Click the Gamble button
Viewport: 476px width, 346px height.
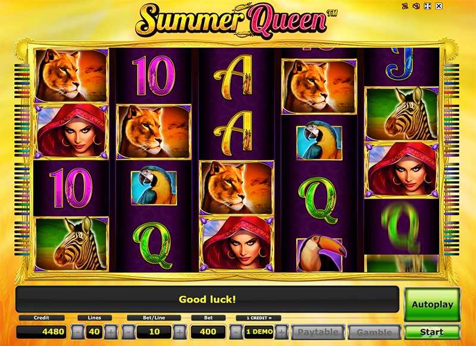pos(374,332)
